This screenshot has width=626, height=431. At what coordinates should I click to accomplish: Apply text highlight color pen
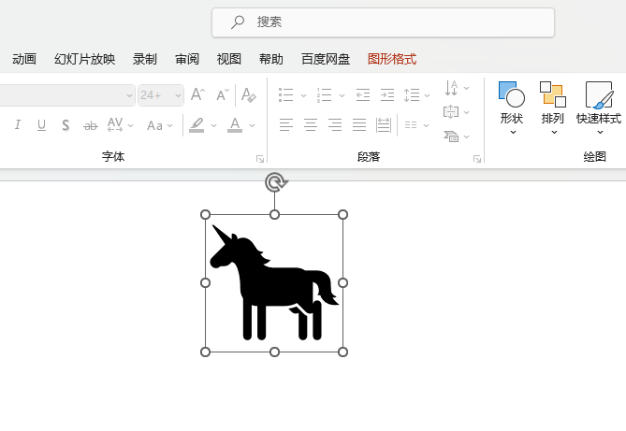(x=197, y=125)
